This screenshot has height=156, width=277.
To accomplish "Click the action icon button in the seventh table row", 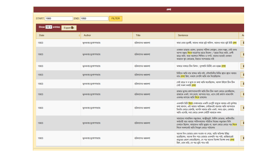I will click(x=242, y=108).
